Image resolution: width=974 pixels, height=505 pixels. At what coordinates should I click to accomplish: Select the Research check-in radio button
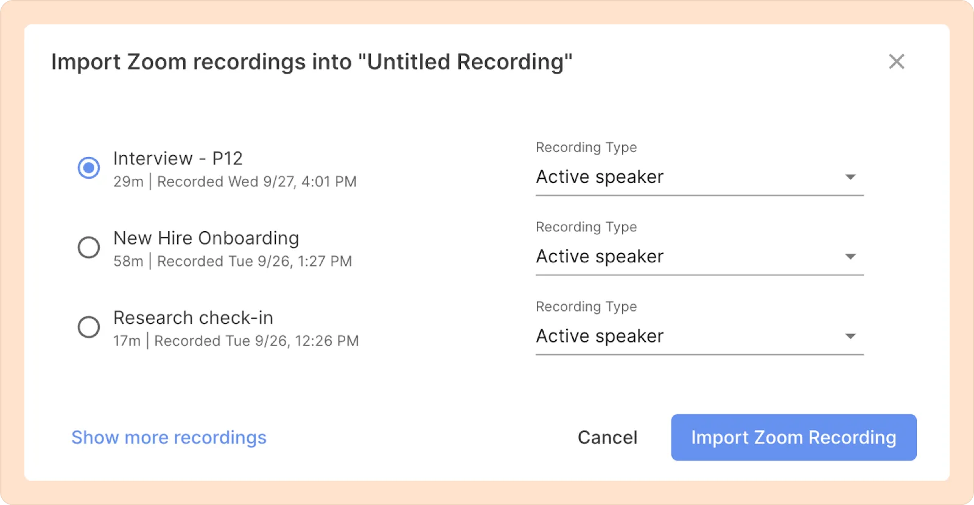pyautogui.click(x=89, y=327)
